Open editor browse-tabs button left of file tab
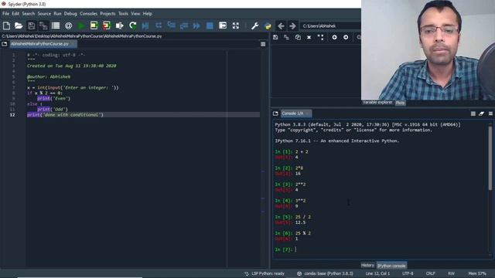Image resolution: width=495 pixels, height=278 pixels. (5, 44)
